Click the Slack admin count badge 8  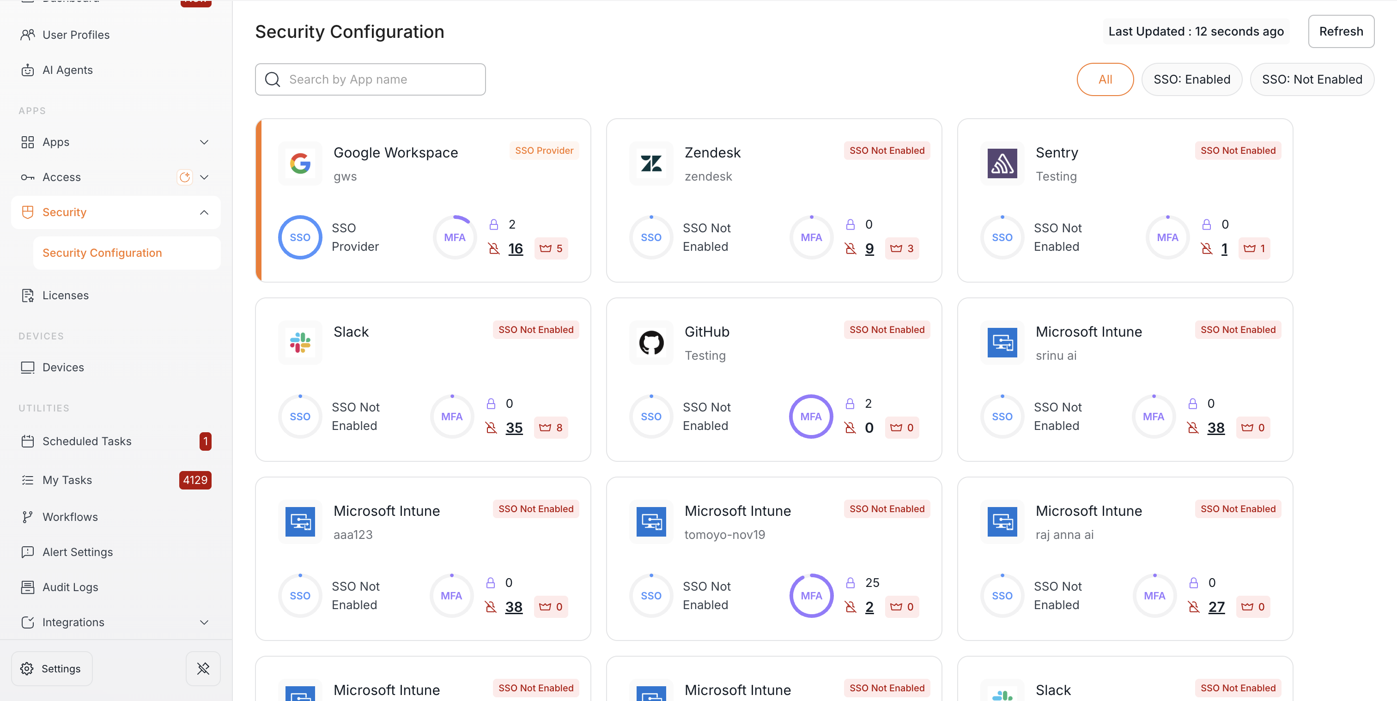[551, 428]
